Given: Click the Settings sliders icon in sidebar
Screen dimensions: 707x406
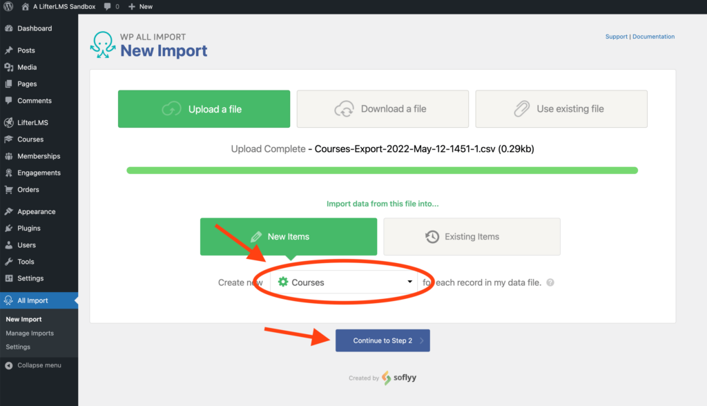Looking at the screenshot, I should (x=8, y=278).
